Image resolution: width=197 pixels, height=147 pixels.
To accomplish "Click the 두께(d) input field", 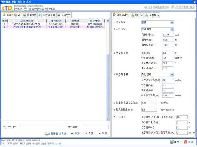I will click(x=168, y=53).
